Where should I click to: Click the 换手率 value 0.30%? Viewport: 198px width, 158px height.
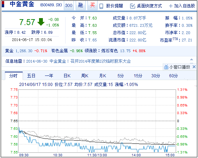(187, 25)
